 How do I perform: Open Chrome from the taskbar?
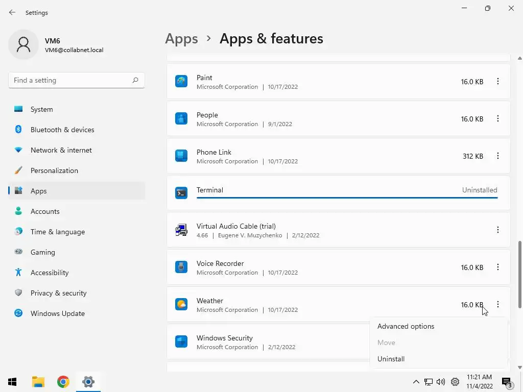(63, 382)
